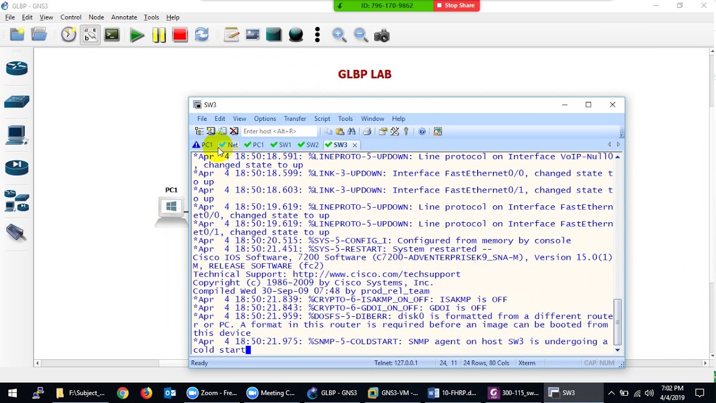Close the SW3 session tab
Viewport: 716px width, 403px height.
click(x=355, y=145)
